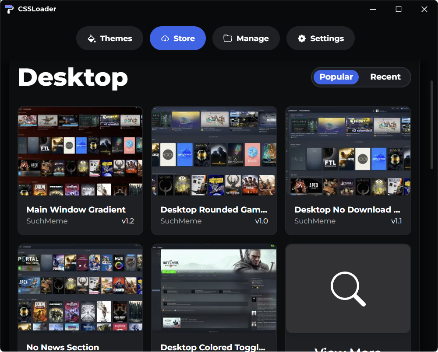Viewport: 438px width, 352px height.
Task: Open No News Section theme preview image
Action: pos(81,288)
